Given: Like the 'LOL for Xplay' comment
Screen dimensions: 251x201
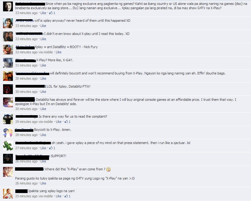Looking at the screenshot, I should pos(43,92).
